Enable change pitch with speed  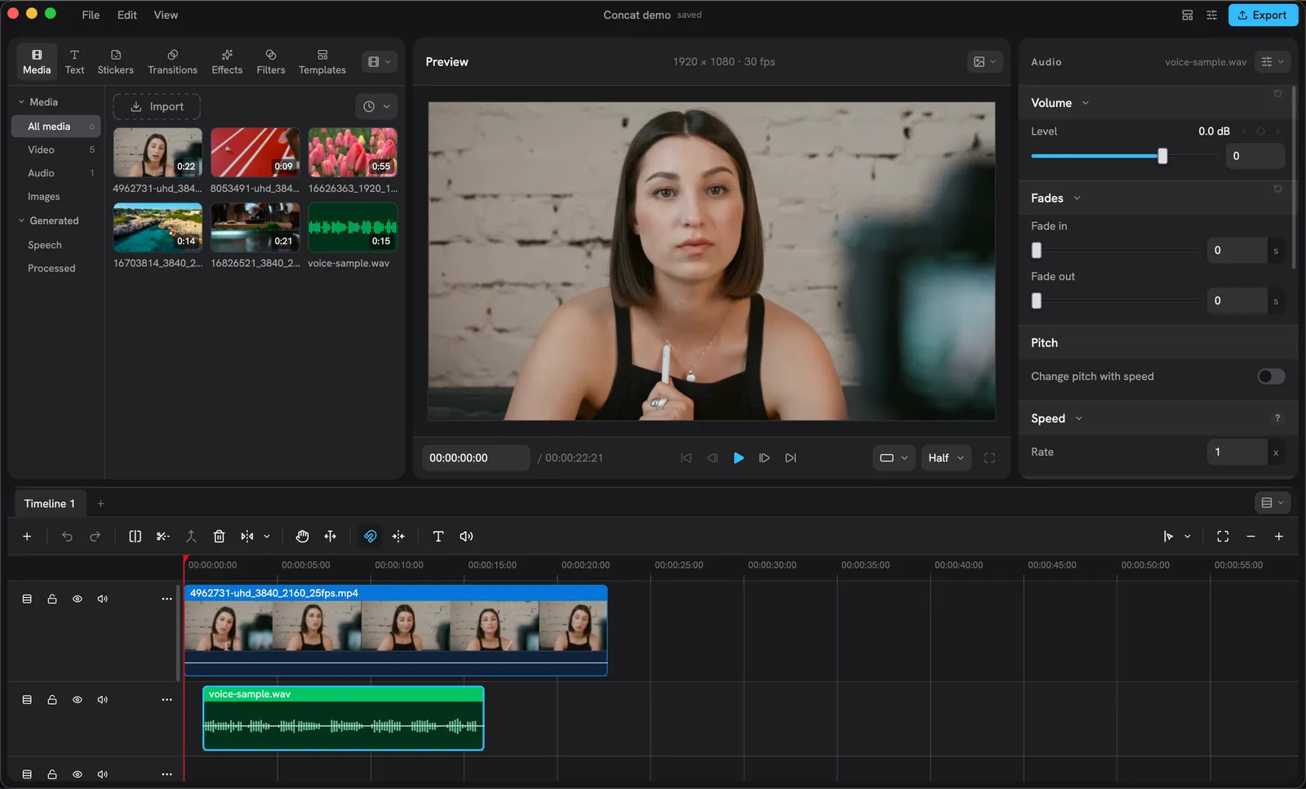pos(1271,377)
